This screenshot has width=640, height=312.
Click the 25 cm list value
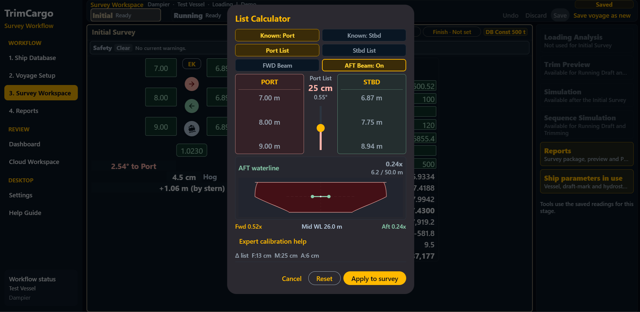(320, 88)
